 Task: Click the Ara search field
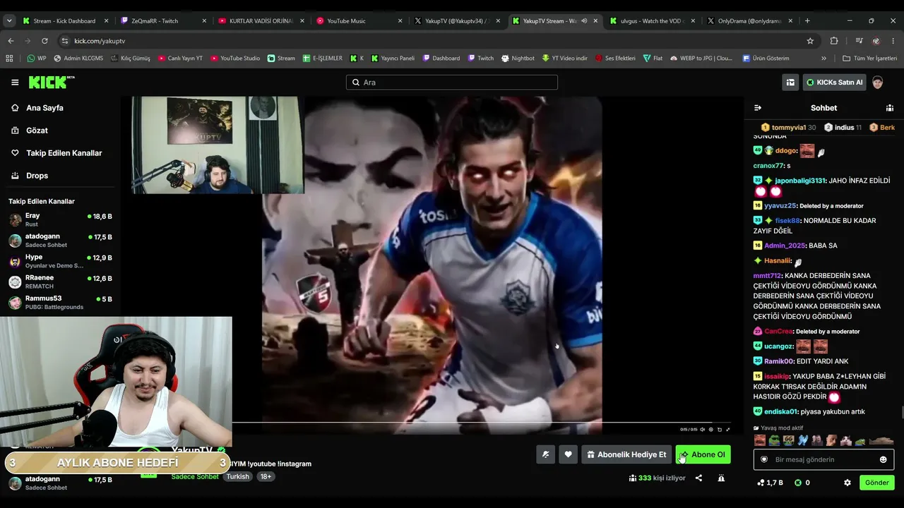[x=452, y=83]
